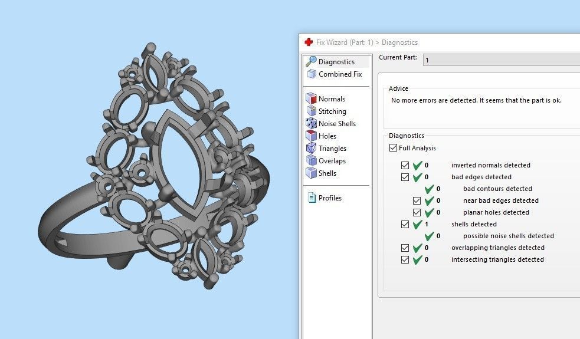Click the Combined Fix icon
The image size is (580, 339).
pyautogui.click(x=312, y=74)
